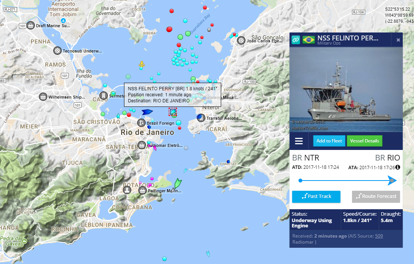Image resolution: width=414 pixels, height=264 pixels.
Task: Click the selected vessel red-boxed marker
Action: pyautogui.click(x=173, y=112)
